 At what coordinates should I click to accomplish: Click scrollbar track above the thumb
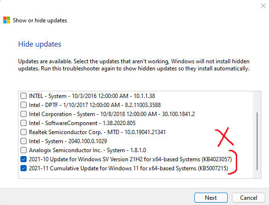click(x=257, y=102)
